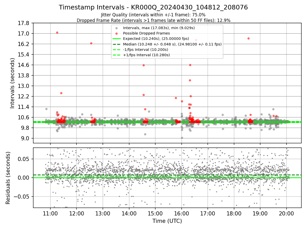Select legend entry 'Expected (10.240s), (25.00000 fps)'
Image resolution: width=307 pixels, height=230 pixels.
pos(156,39)
